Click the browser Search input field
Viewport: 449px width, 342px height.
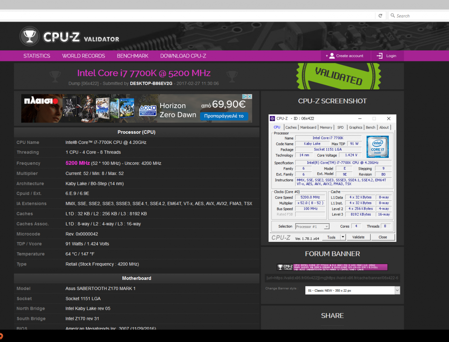point(419,16)
